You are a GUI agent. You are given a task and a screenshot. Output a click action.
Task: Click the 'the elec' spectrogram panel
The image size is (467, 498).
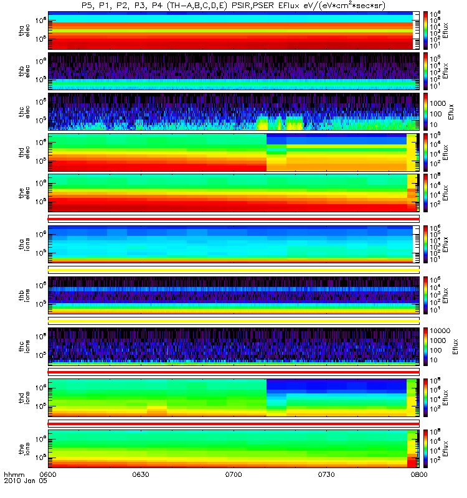pyautogui.click(x=233, y=193)
